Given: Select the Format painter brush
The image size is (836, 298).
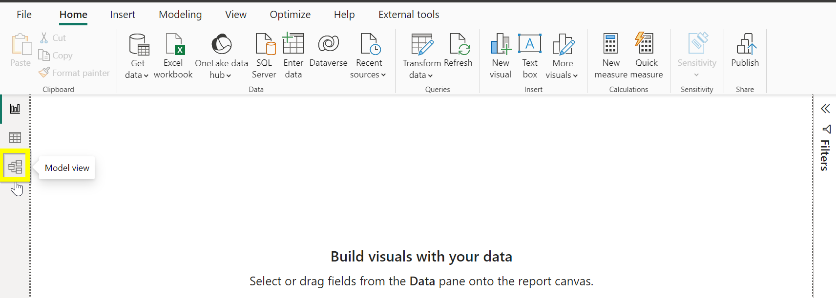Looking at the screenshot, I should point(44,73).
